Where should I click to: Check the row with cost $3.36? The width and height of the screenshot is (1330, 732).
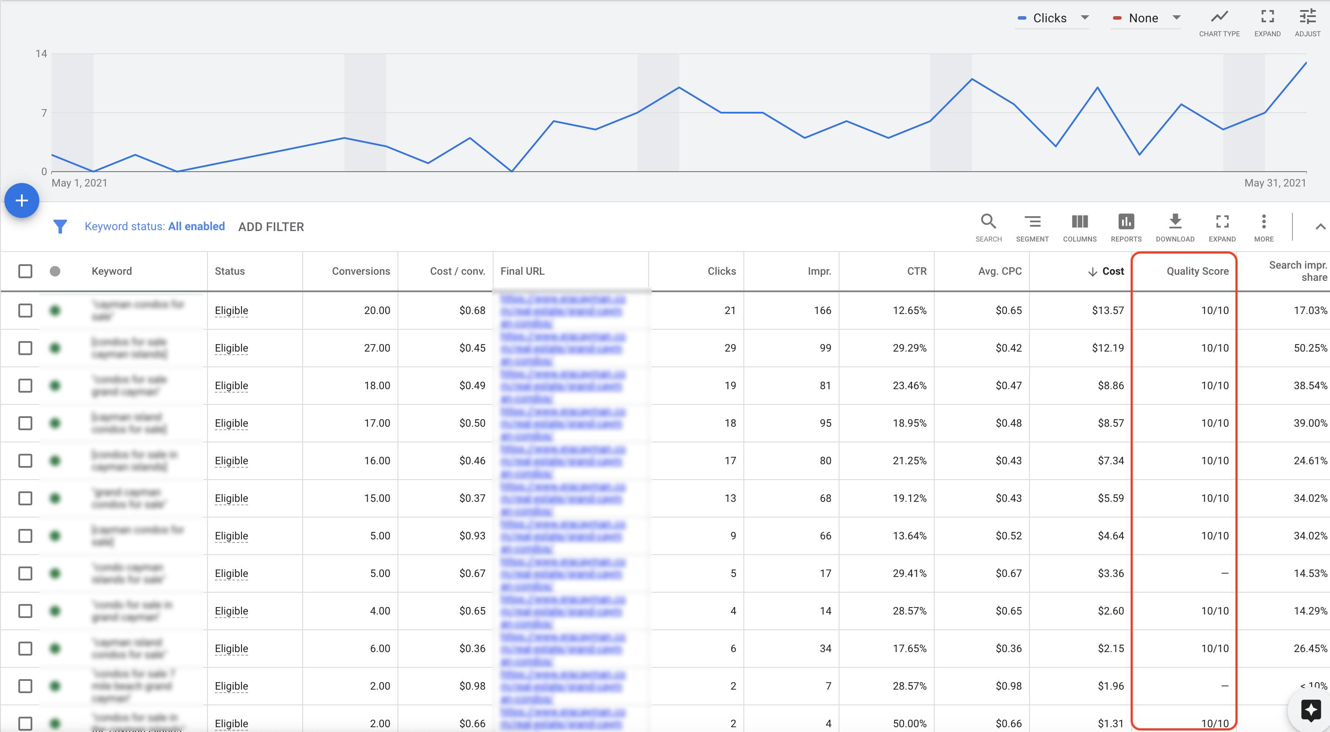click(25, 573)
